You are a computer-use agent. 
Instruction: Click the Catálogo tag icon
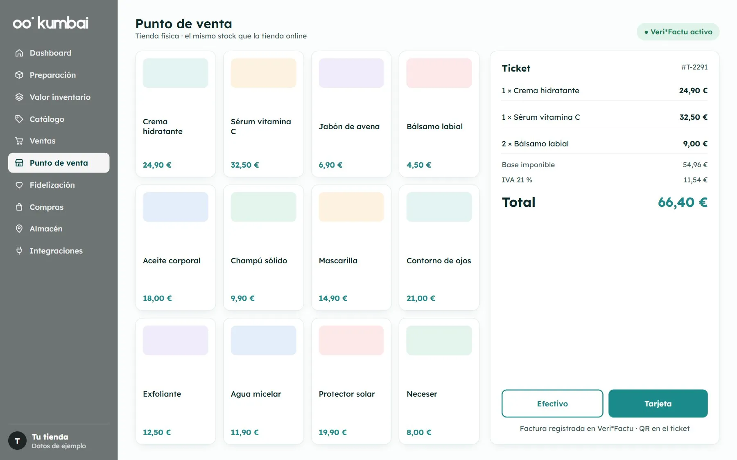[19, 119]
